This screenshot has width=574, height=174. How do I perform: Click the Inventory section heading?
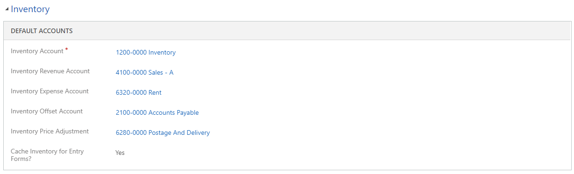pyautogui.click(x=30, y=9)
